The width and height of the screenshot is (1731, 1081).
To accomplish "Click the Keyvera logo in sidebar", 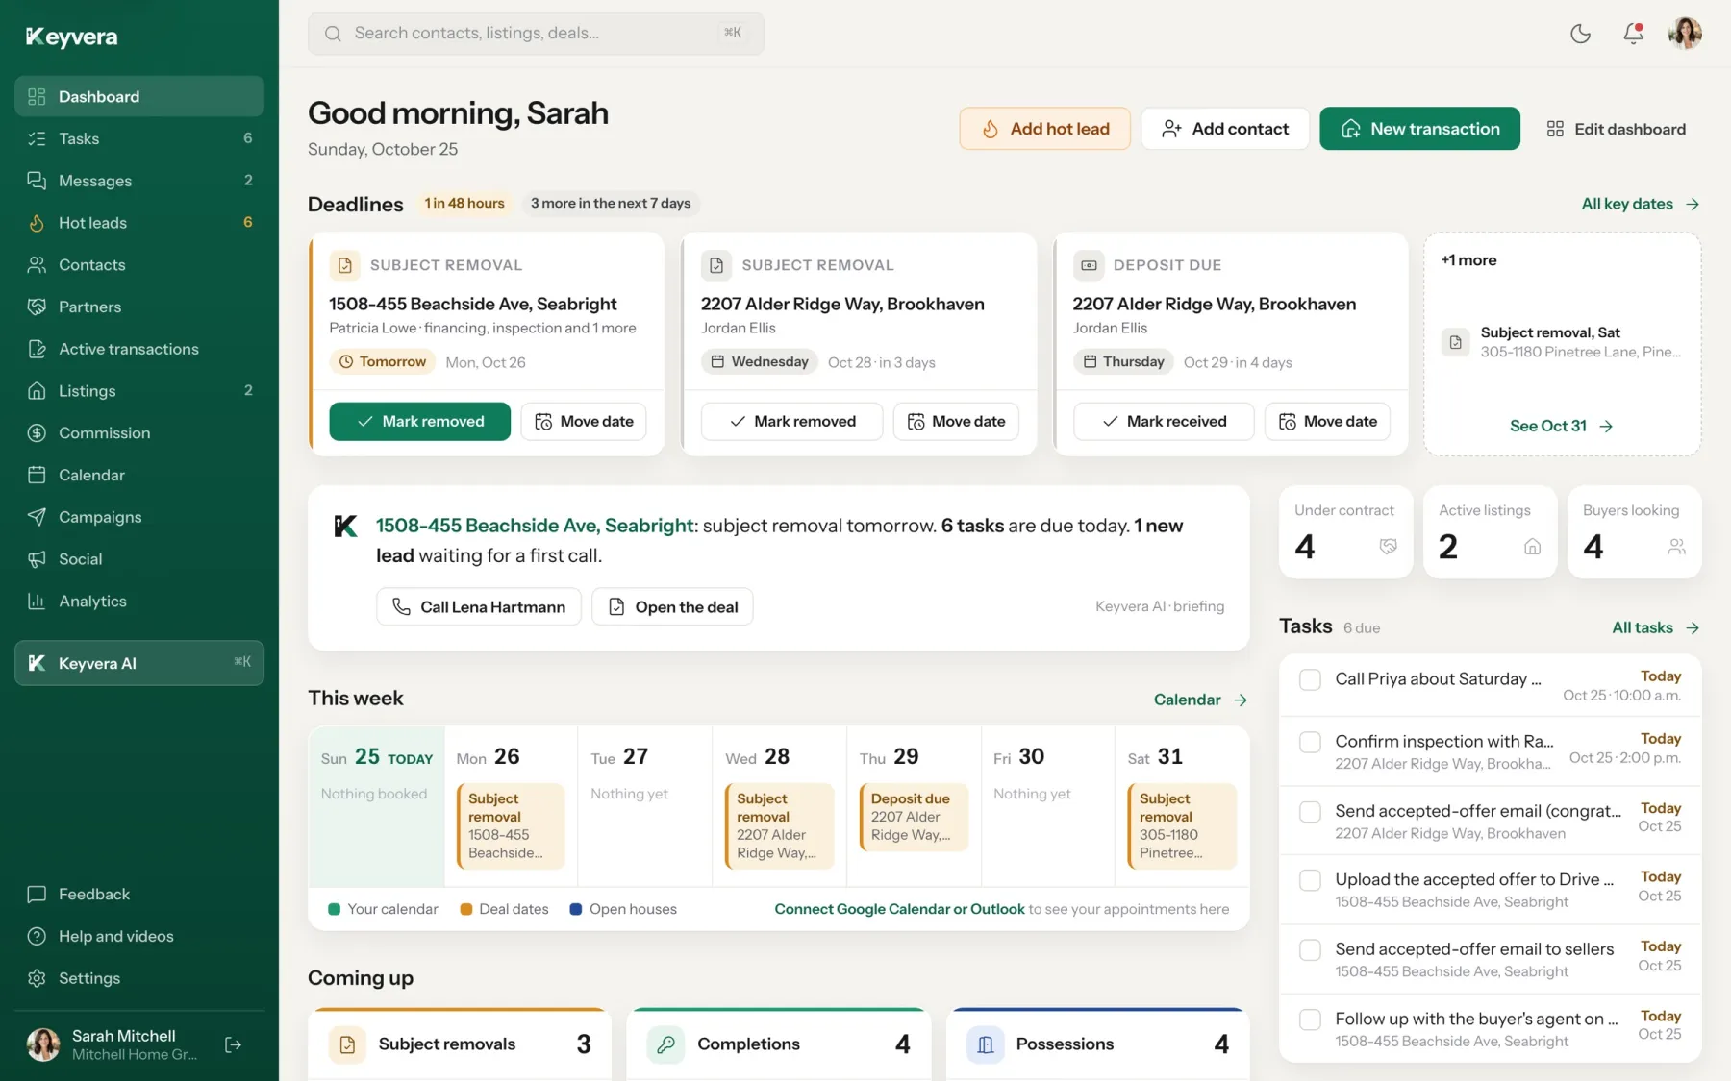I will point(72,37).
